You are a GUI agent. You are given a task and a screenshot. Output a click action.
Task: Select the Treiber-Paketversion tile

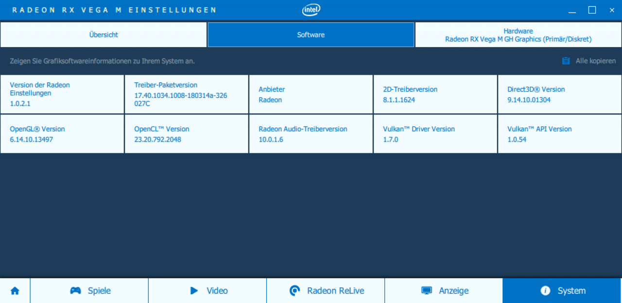pos(187,94)
